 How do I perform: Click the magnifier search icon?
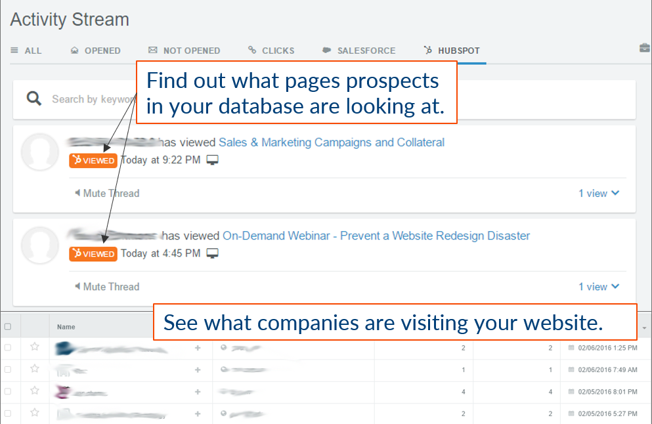click(33, 99)
